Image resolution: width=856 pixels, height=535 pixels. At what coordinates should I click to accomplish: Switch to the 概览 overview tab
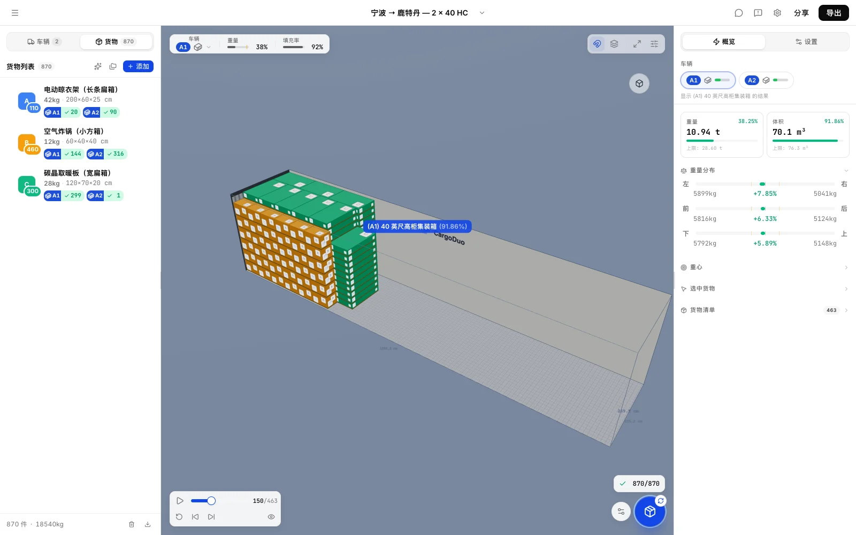coord(724,42)
